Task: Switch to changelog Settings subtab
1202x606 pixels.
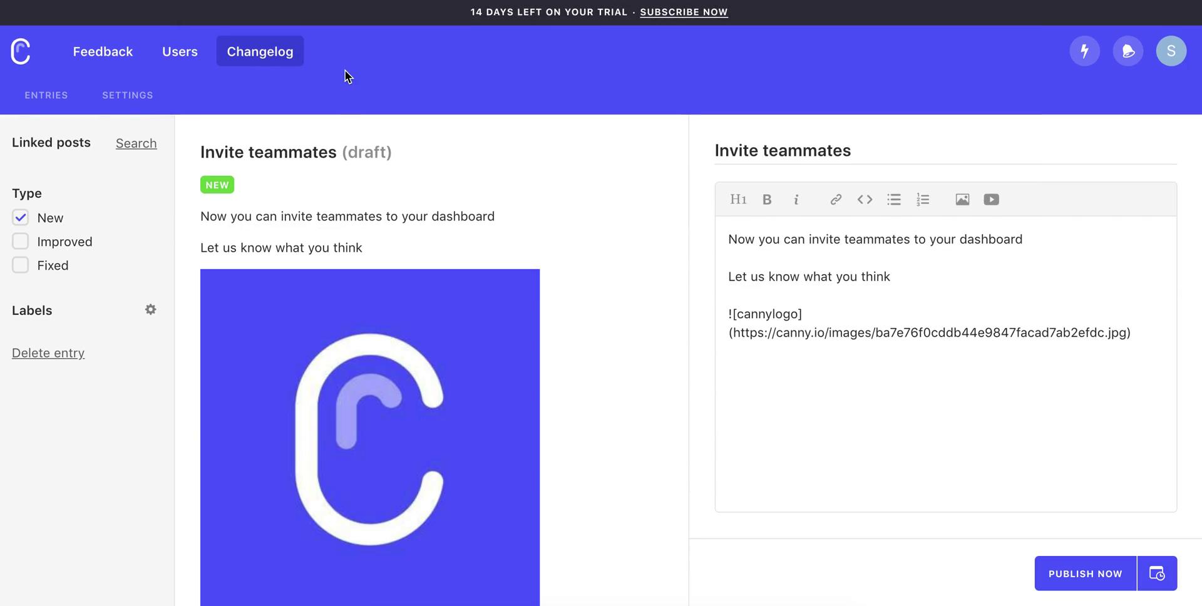Action: click(x=128, y=95)
